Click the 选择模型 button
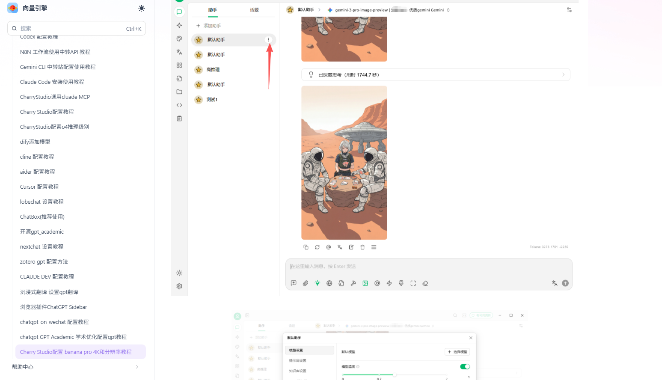 pyautogui.click(x=457, y=352)
